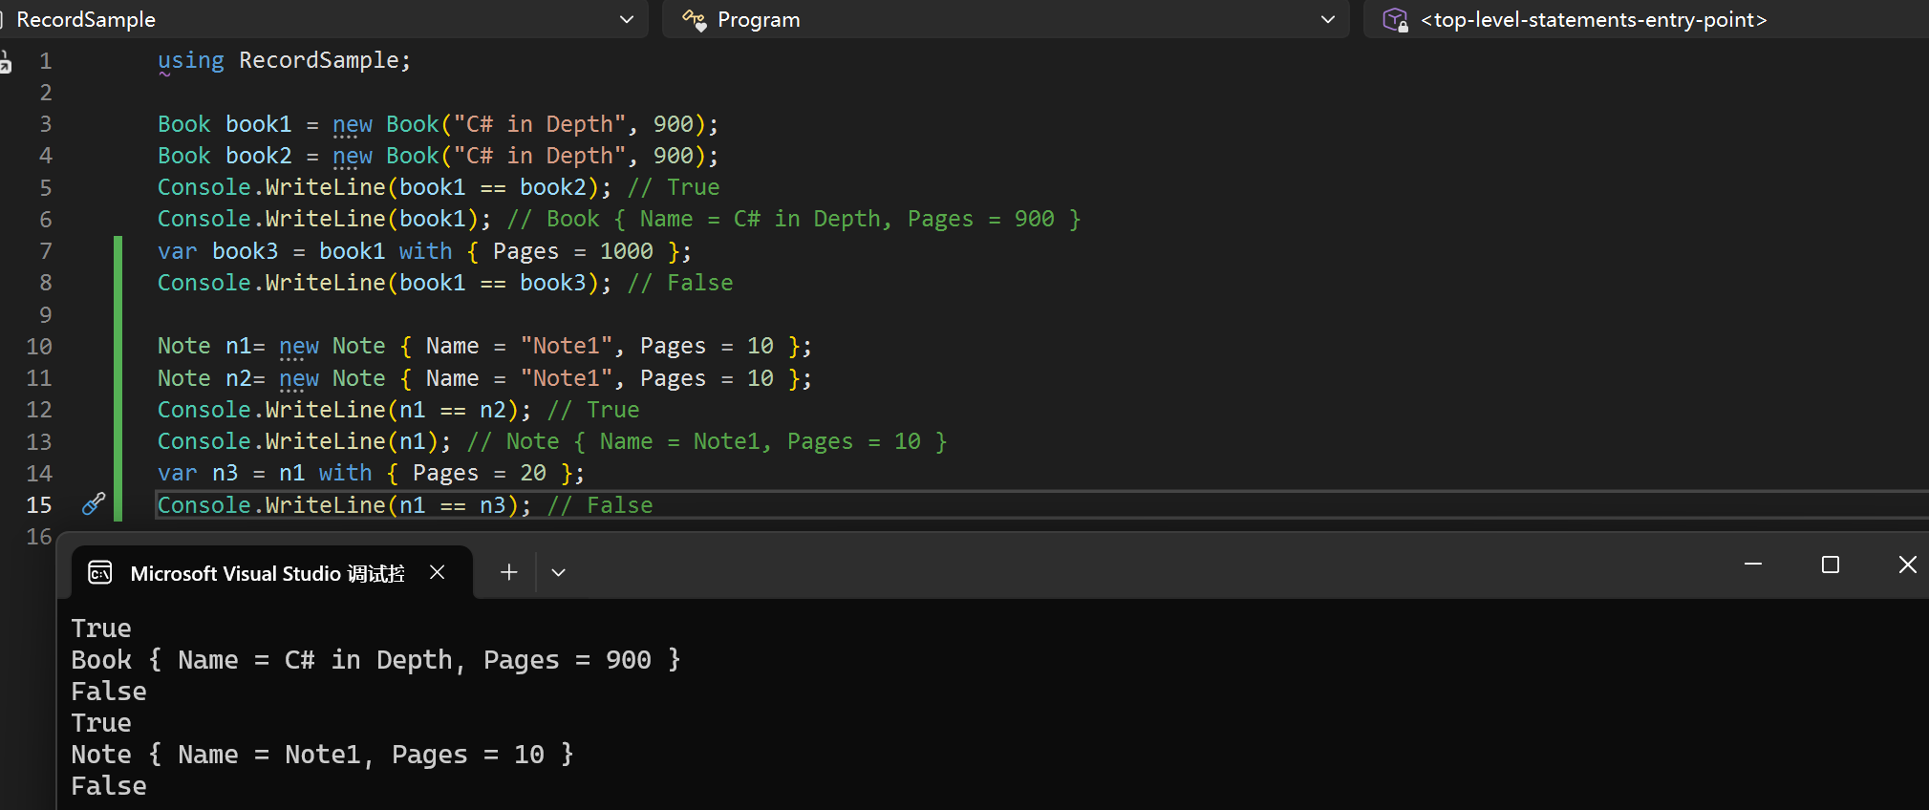Screen dimensions: 1929x810
Task: Click the 'new' keyword on line 10
Action: point(299,346)
